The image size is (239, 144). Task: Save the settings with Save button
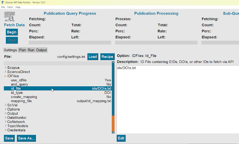[9, 138]
